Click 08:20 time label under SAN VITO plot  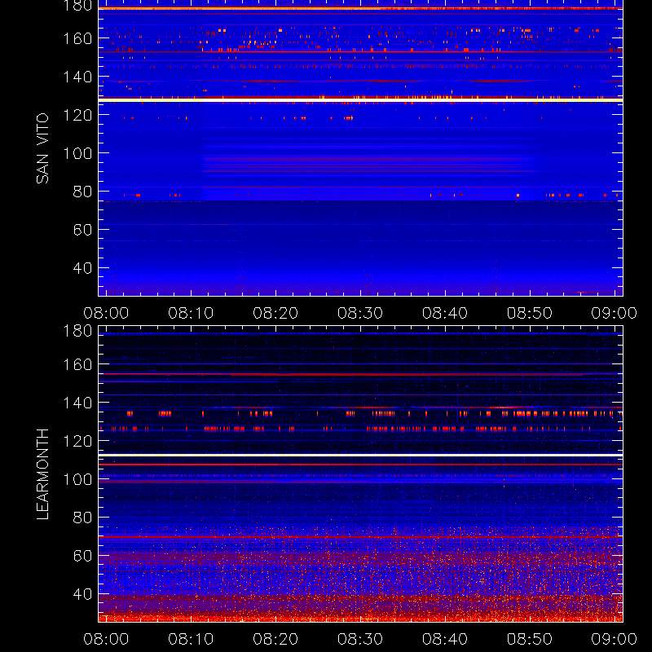(275, 313)
